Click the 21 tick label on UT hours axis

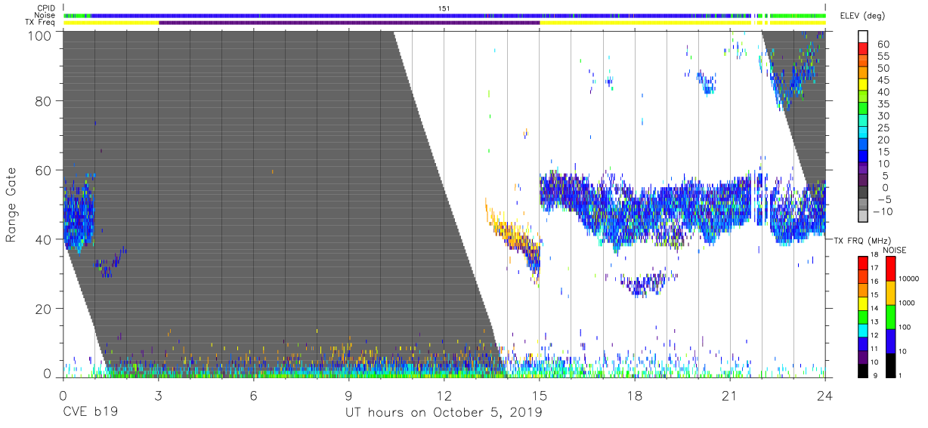[x=730, y=396]
